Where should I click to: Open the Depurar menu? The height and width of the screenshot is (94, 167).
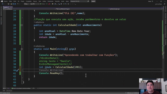(x=35, y=1)
